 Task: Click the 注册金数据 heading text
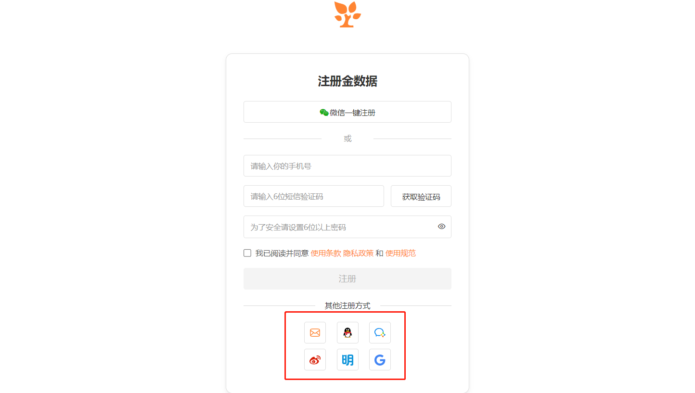[347, 81]
